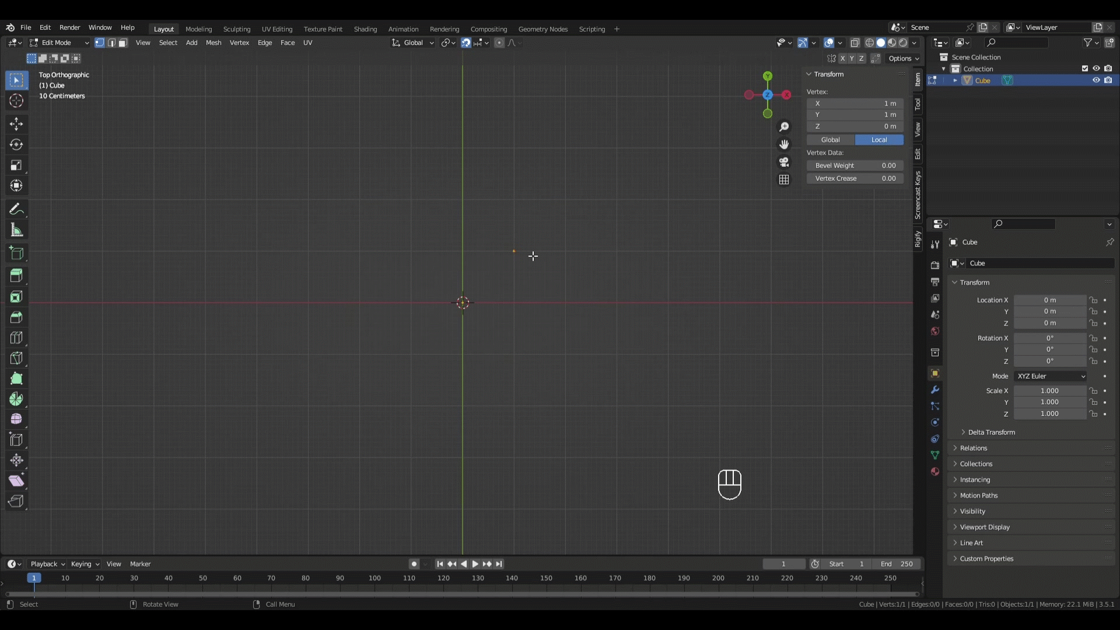The image size is (1120, 630).
Task: Select the Spin tool
Action: pos(16,399)
